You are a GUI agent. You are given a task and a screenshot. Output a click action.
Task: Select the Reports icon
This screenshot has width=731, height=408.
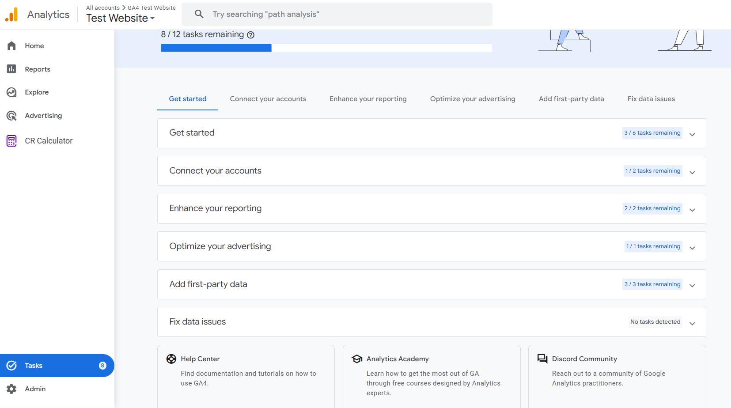pos(11,69)
